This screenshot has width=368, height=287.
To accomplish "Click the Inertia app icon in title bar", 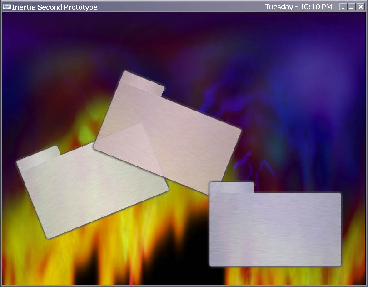I will 7,7.
